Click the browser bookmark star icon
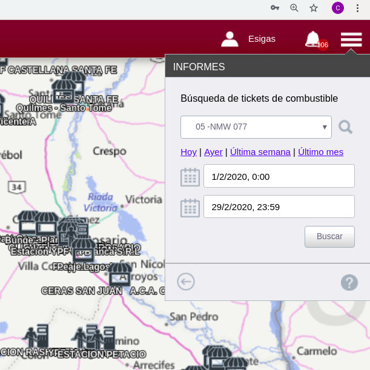The image size is (370, 370). [314, 8]
